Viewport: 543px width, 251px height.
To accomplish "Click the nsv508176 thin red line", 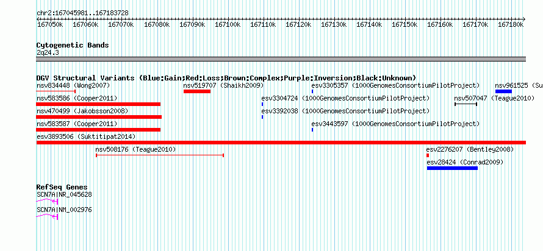I will click(160, 155).
